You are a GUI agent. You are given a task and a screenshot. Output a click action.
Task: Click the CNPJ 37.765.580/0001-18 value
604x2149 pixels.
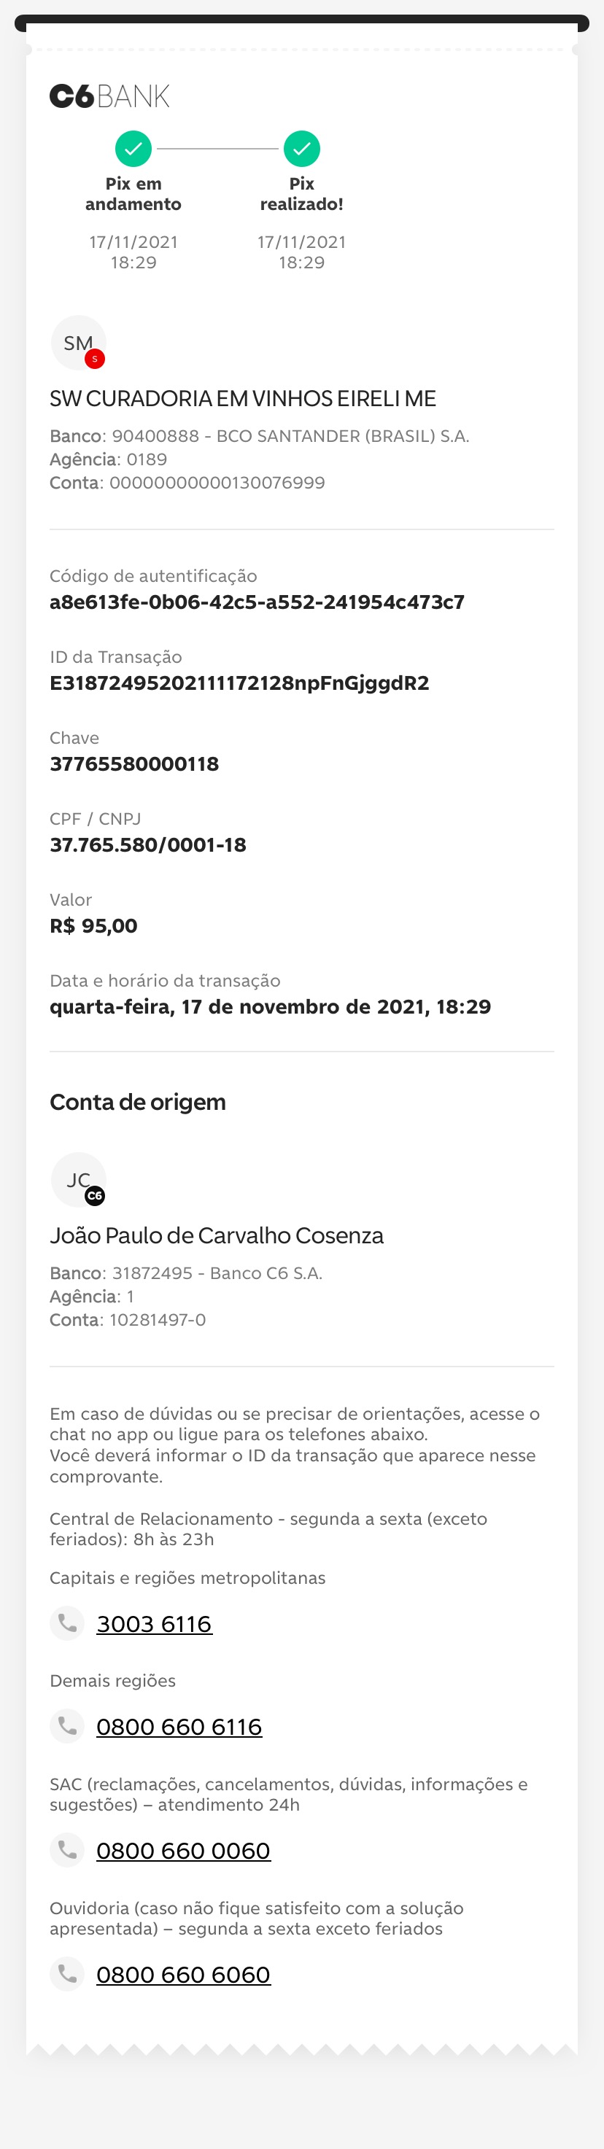click(147, 845)
